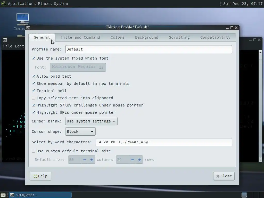
Task: Maximize the Editing Profile dialog
Action: (x=232, y=28)
